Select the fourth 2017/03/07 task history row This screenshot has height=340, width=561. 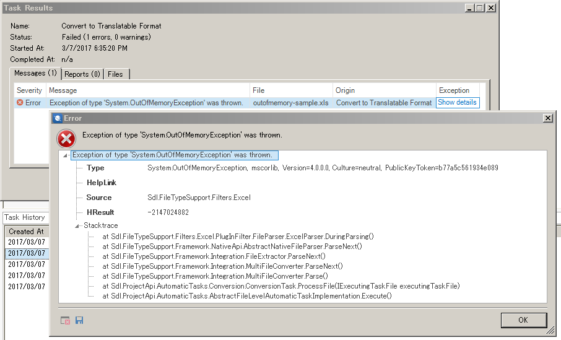[x=27, y=276]
